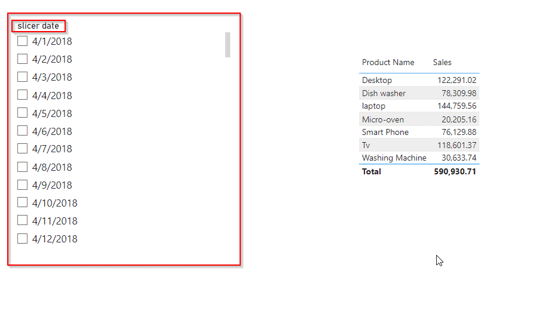This screenshot has height=323, width=558.
Task: Select the Dish washer product cell
Action: (x=384, y=93)
